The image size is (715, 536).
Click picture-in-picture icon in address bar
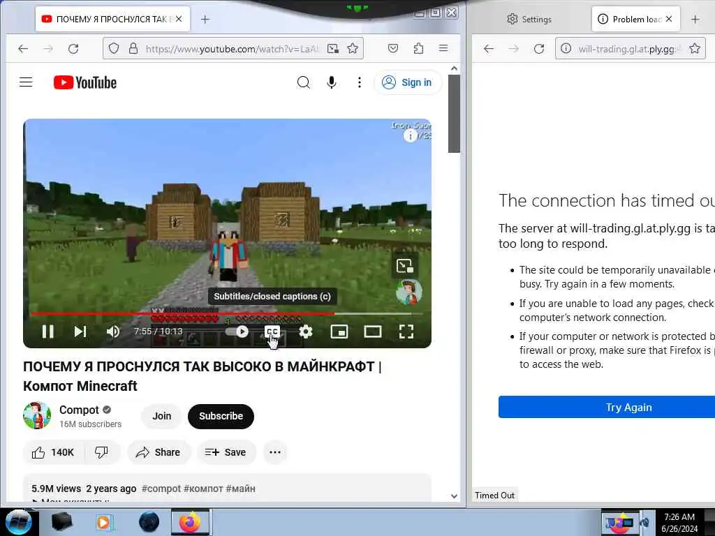click(x=333, y=48)
